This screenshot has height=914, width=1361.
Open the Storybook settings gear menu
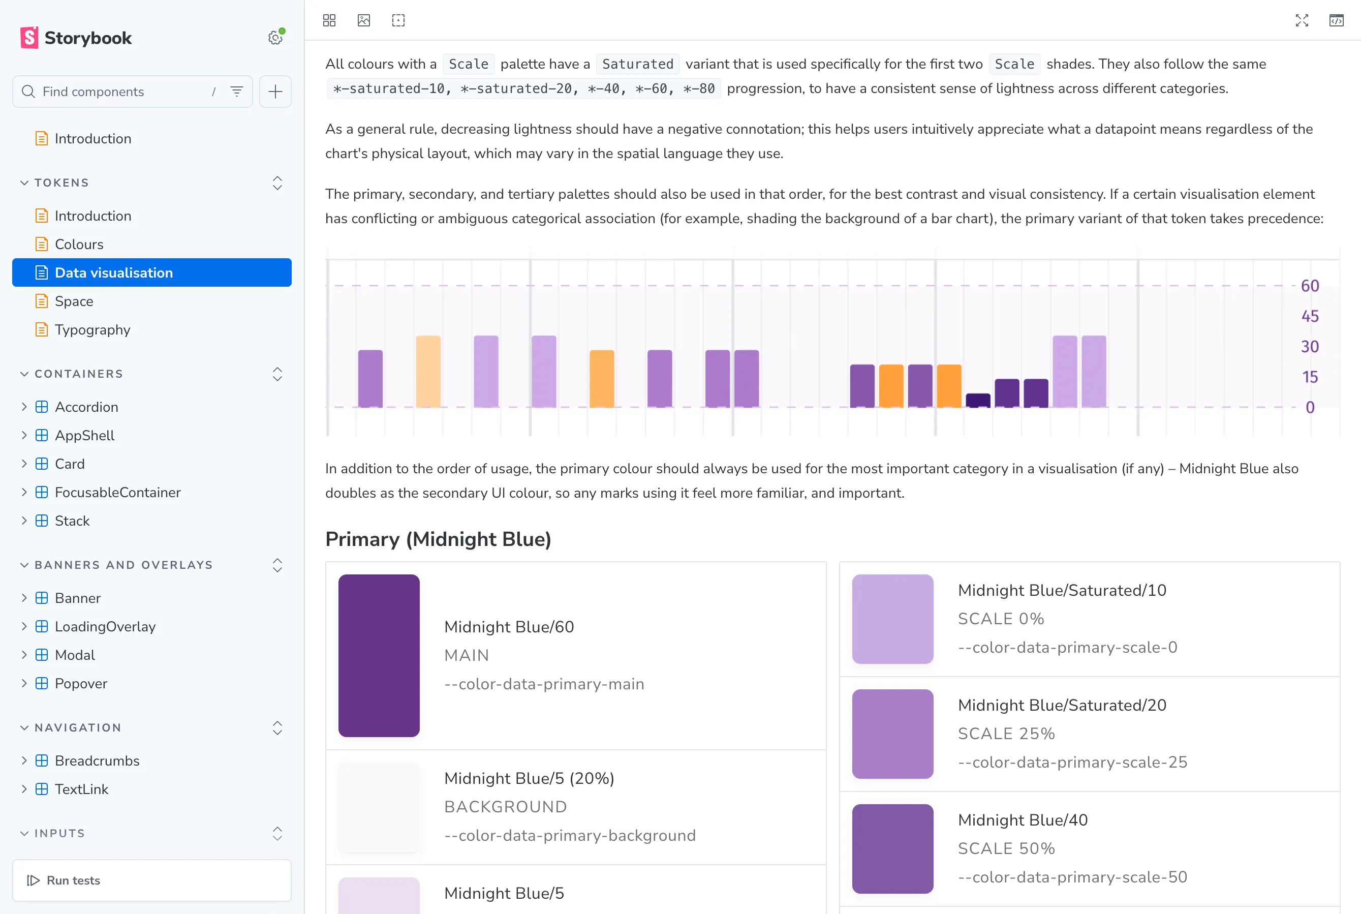click(275, 38)
